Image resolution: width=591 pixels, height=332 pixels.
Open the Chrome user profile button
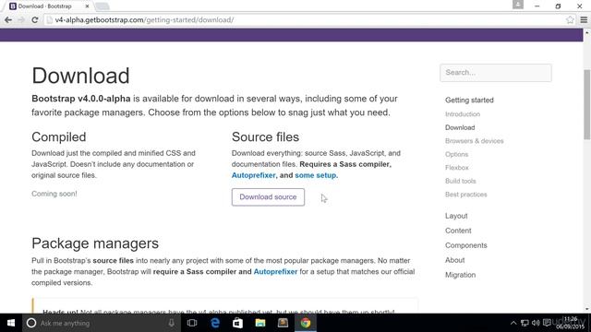point(518,5)
